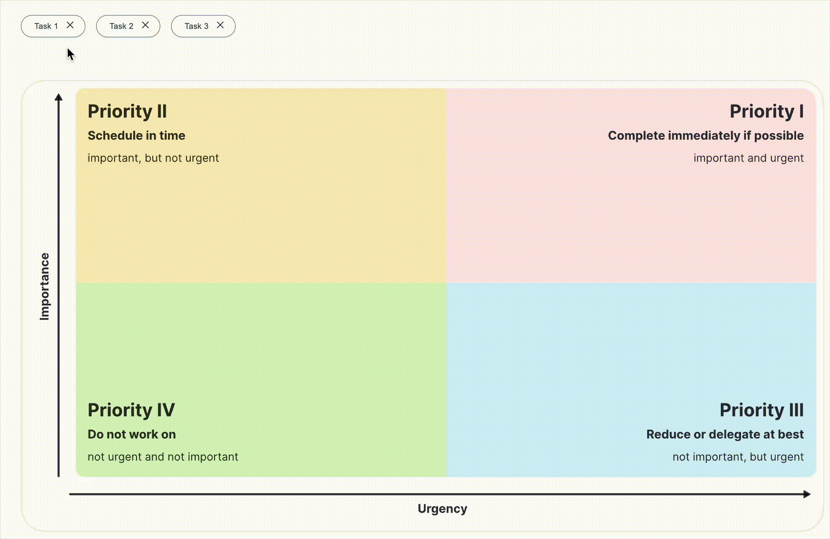Viewport: 830px width, 539px height.
Task: Click the Importance axis label
Action: (44, 287)
